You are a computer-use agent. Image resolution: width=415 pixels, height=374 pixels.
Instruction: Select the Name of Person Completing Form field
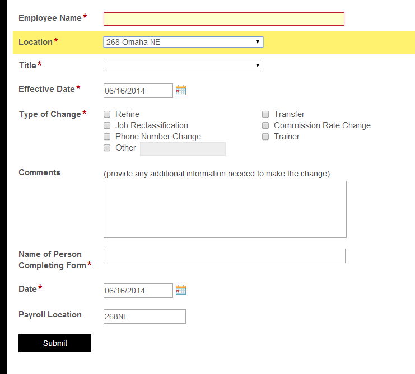coord(224,256)
